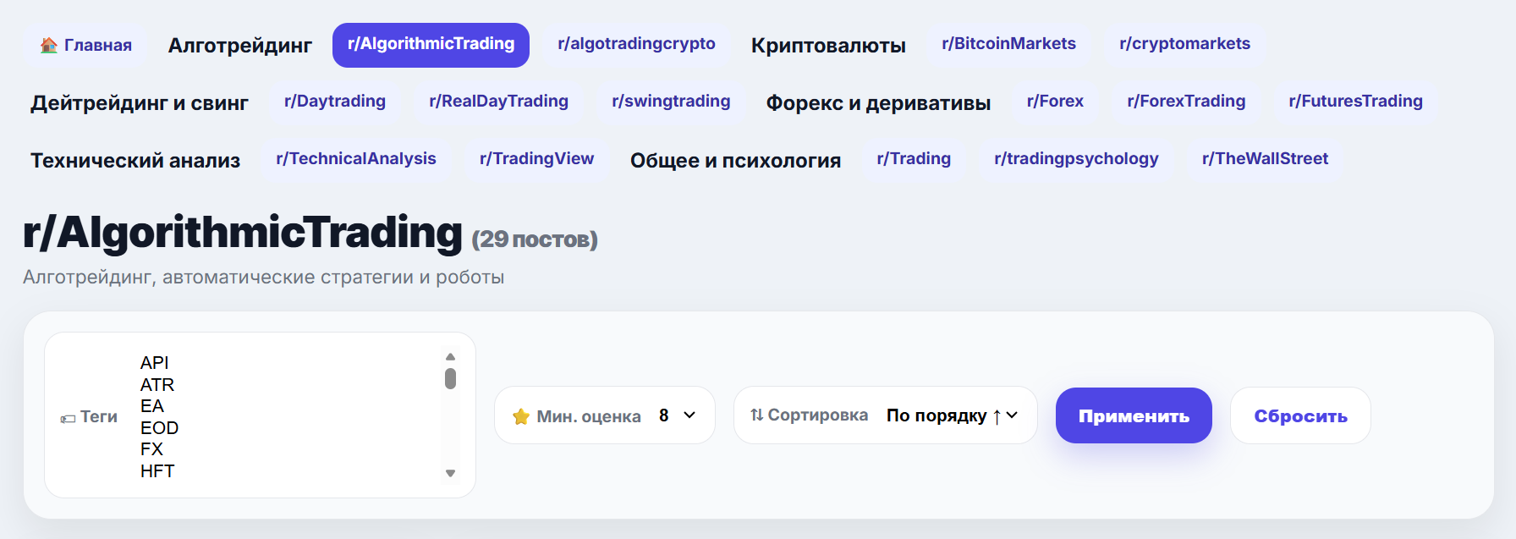Open the minimum rating dropdown showing 8
Screen dimensions: 1516x539
tap(677, 415)
